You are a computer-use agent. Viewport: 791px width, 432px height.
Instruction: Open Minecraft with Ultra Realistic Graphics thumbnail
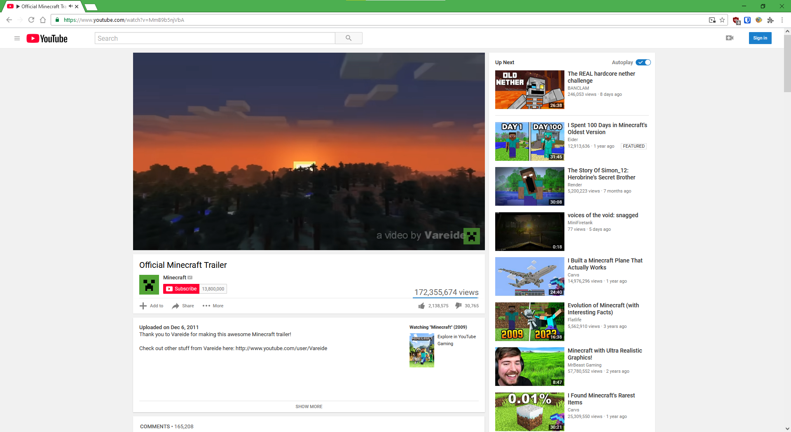[530, 367]
